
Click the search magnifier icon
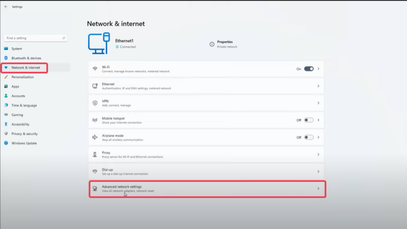tap(64, 38)
